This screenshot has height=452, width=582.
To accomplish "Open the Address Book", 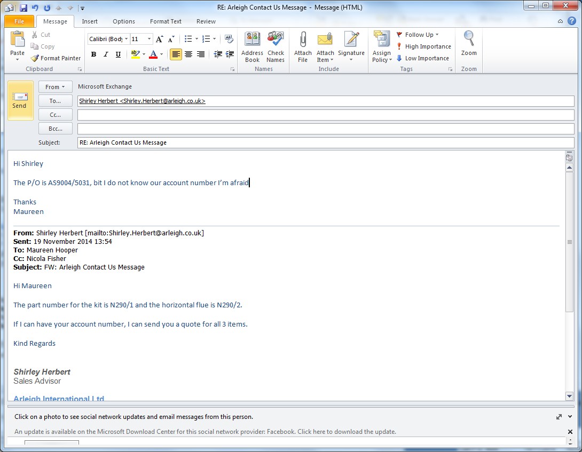I will (252, 47).
